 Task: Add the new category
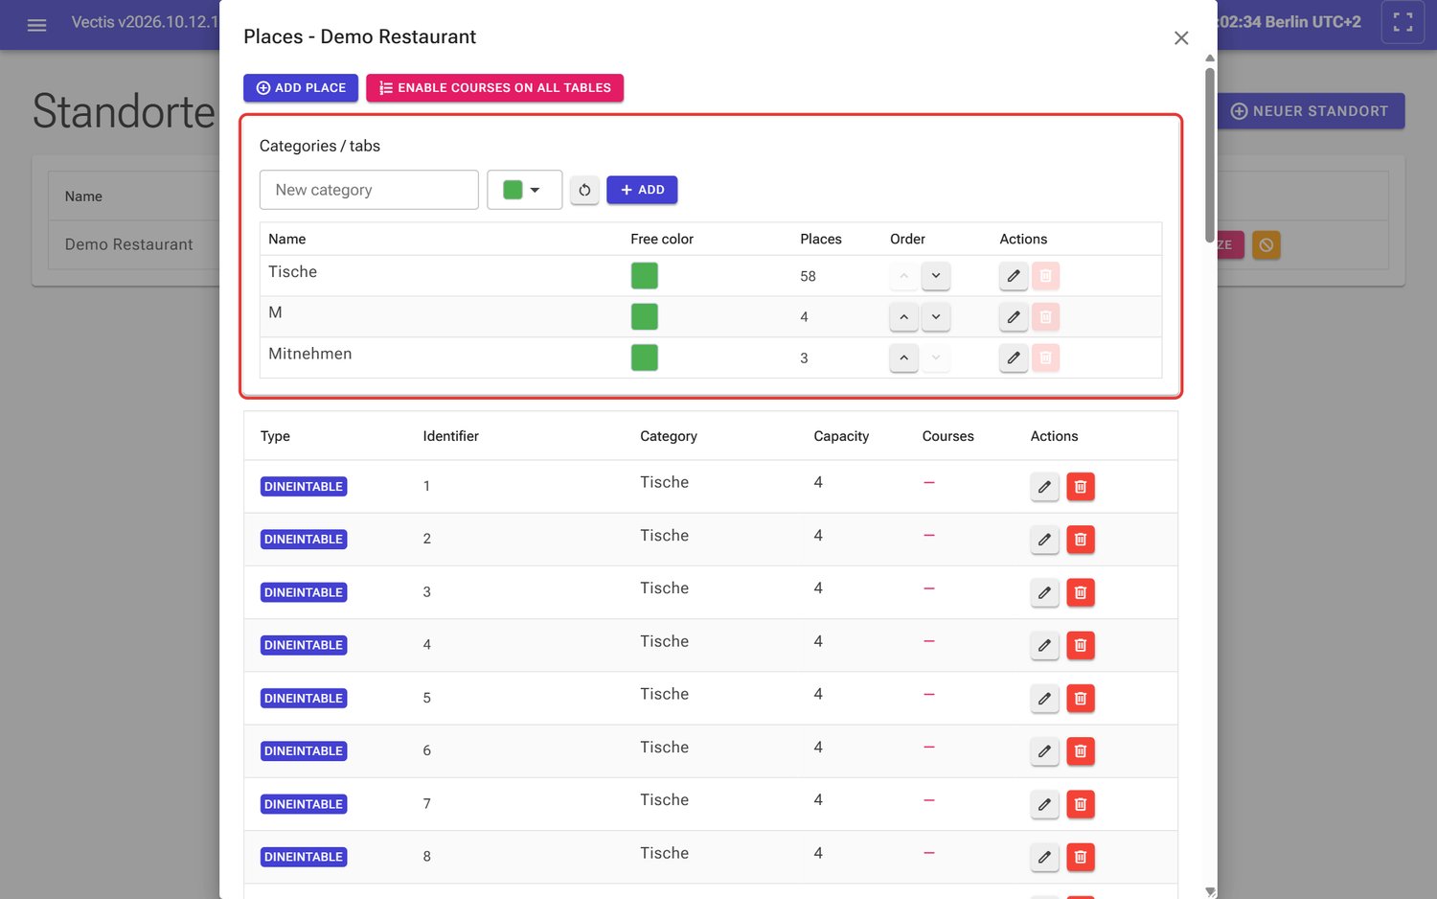(642, 190)
